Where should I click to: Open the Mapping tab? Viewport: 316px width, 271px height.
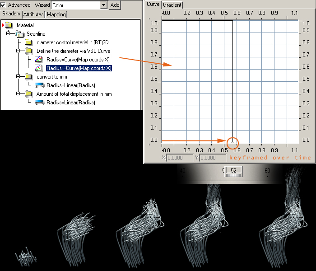(56, 14)
